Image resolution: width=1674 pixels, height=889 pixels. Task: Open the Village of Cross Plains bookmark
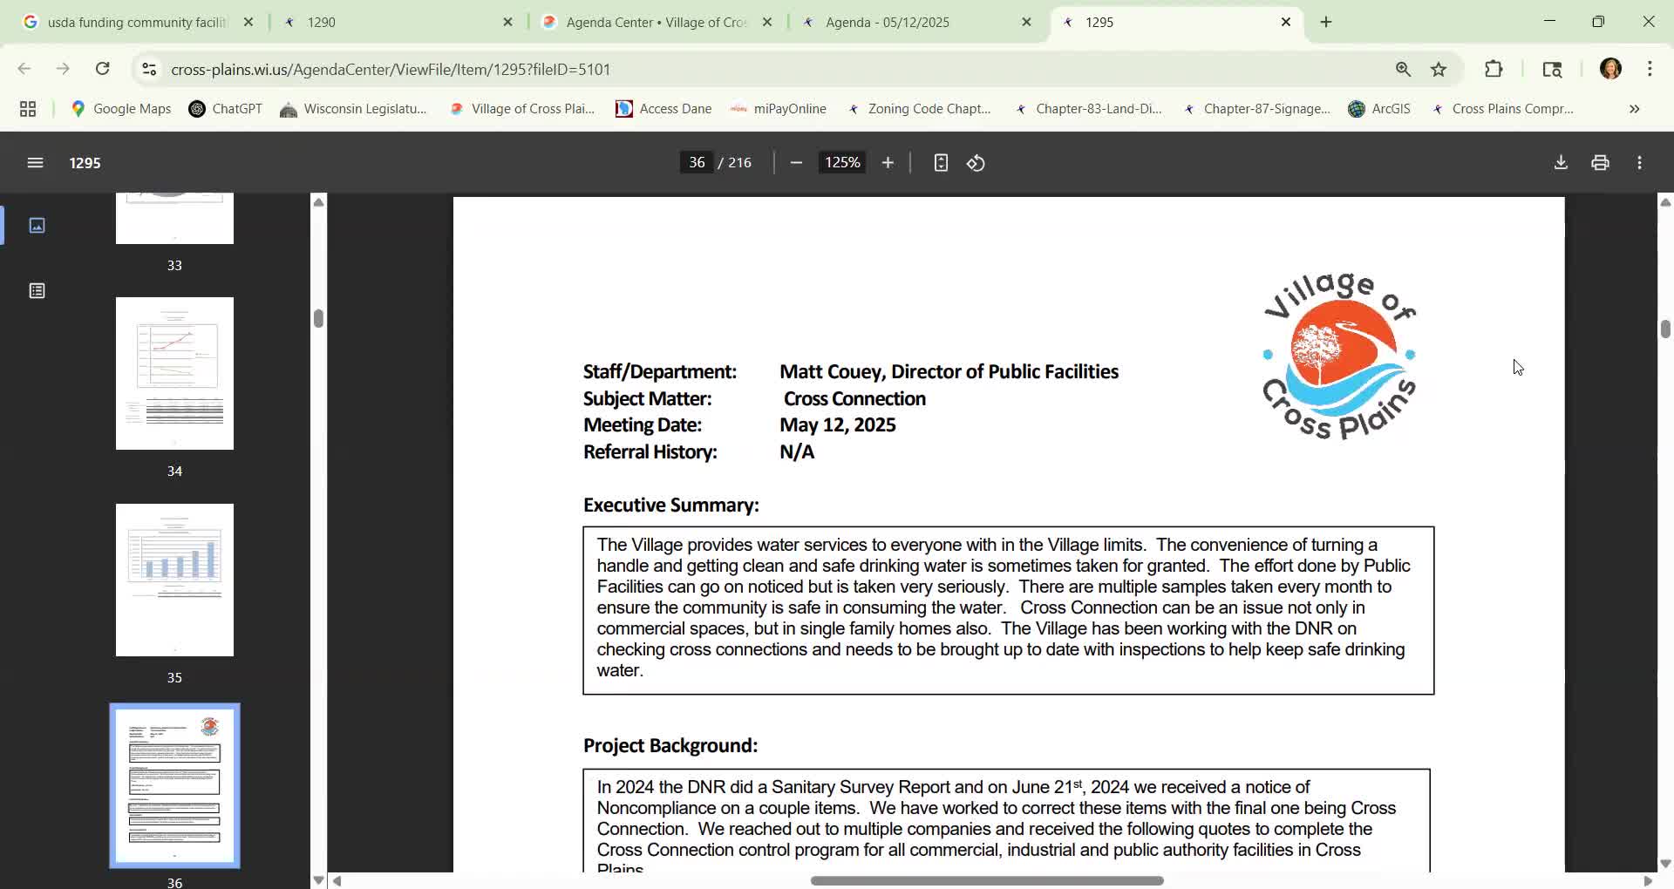[x=521, y=109]
